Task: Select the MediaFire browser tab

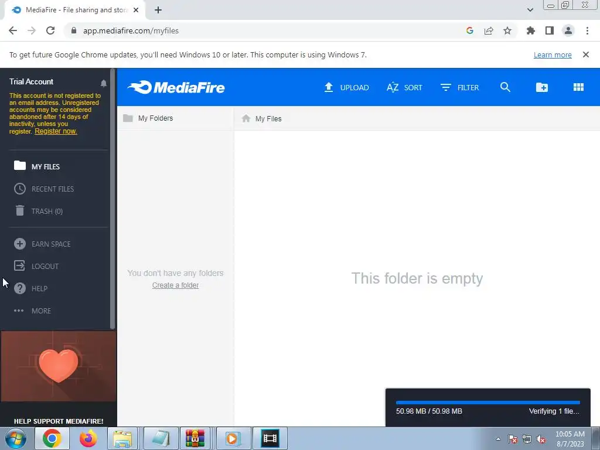Action: (74, 10)
